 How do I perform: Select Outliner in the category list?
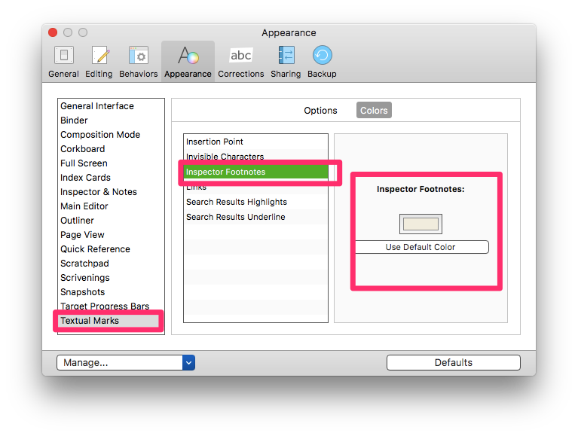click(111, 221)
